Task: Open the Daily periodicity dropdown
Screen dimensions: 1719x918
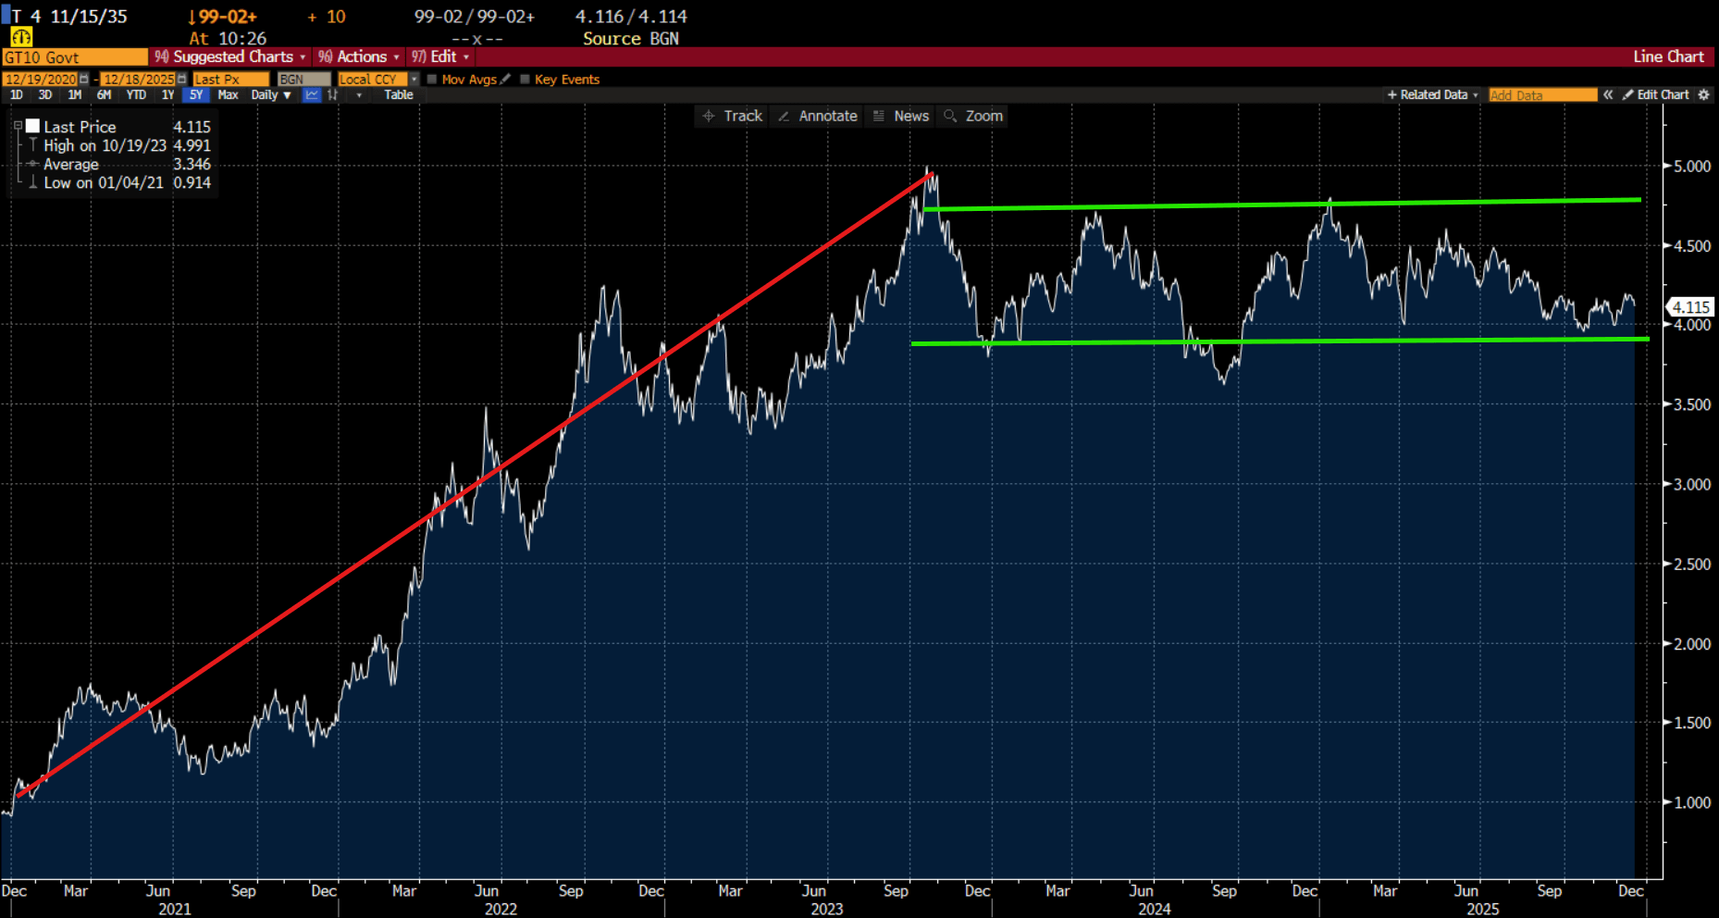Action: pyautogui.click(x=271, y=95)
